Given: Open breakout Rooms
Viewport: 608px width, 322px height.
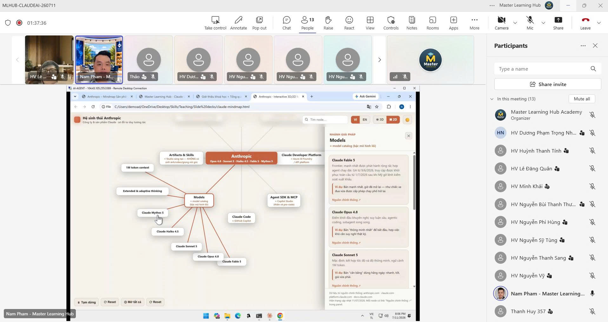Looking at the screenshot, I should (433, 23).
